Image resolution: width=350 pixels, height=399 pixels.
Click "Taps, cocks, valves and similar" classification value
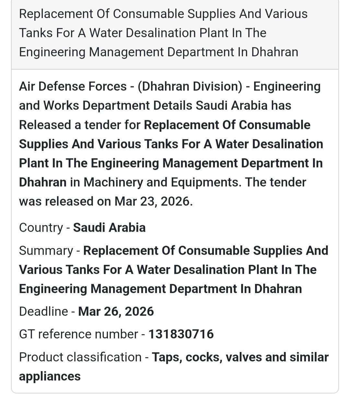click(x=240, y=357)
